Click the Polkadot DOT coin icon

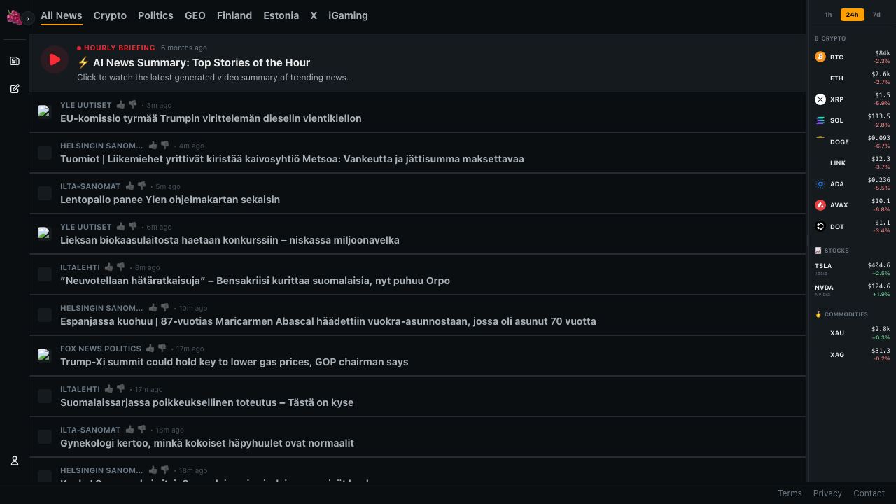pos(820,226)
